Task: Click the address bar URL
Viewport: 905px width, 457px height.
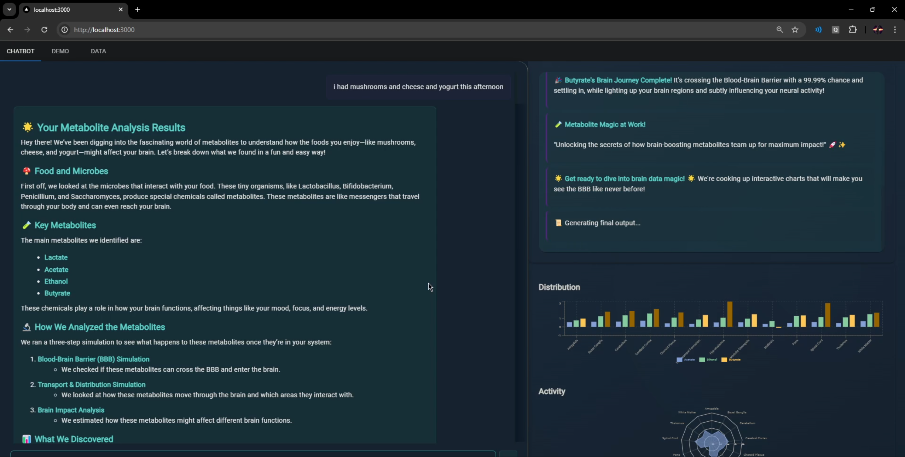Action: click(x=104, y=30)
